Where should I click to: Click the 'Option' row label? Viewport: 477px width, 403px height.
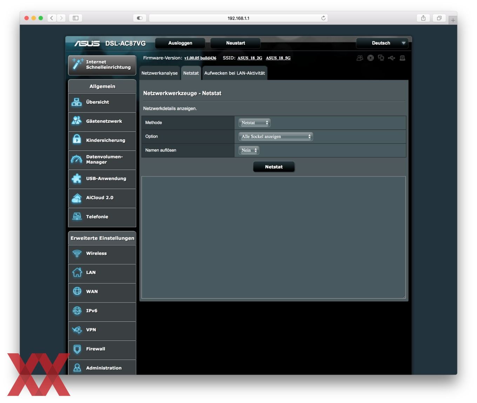152,137
